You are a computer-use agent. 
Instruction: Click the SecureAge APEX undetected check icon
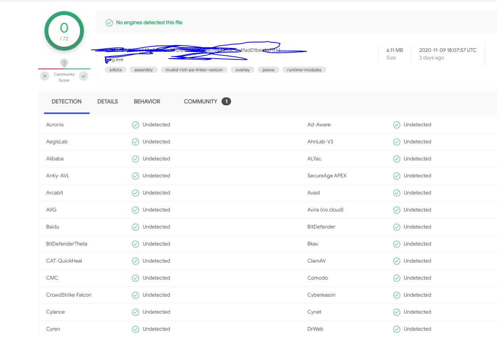pos(397,176)
